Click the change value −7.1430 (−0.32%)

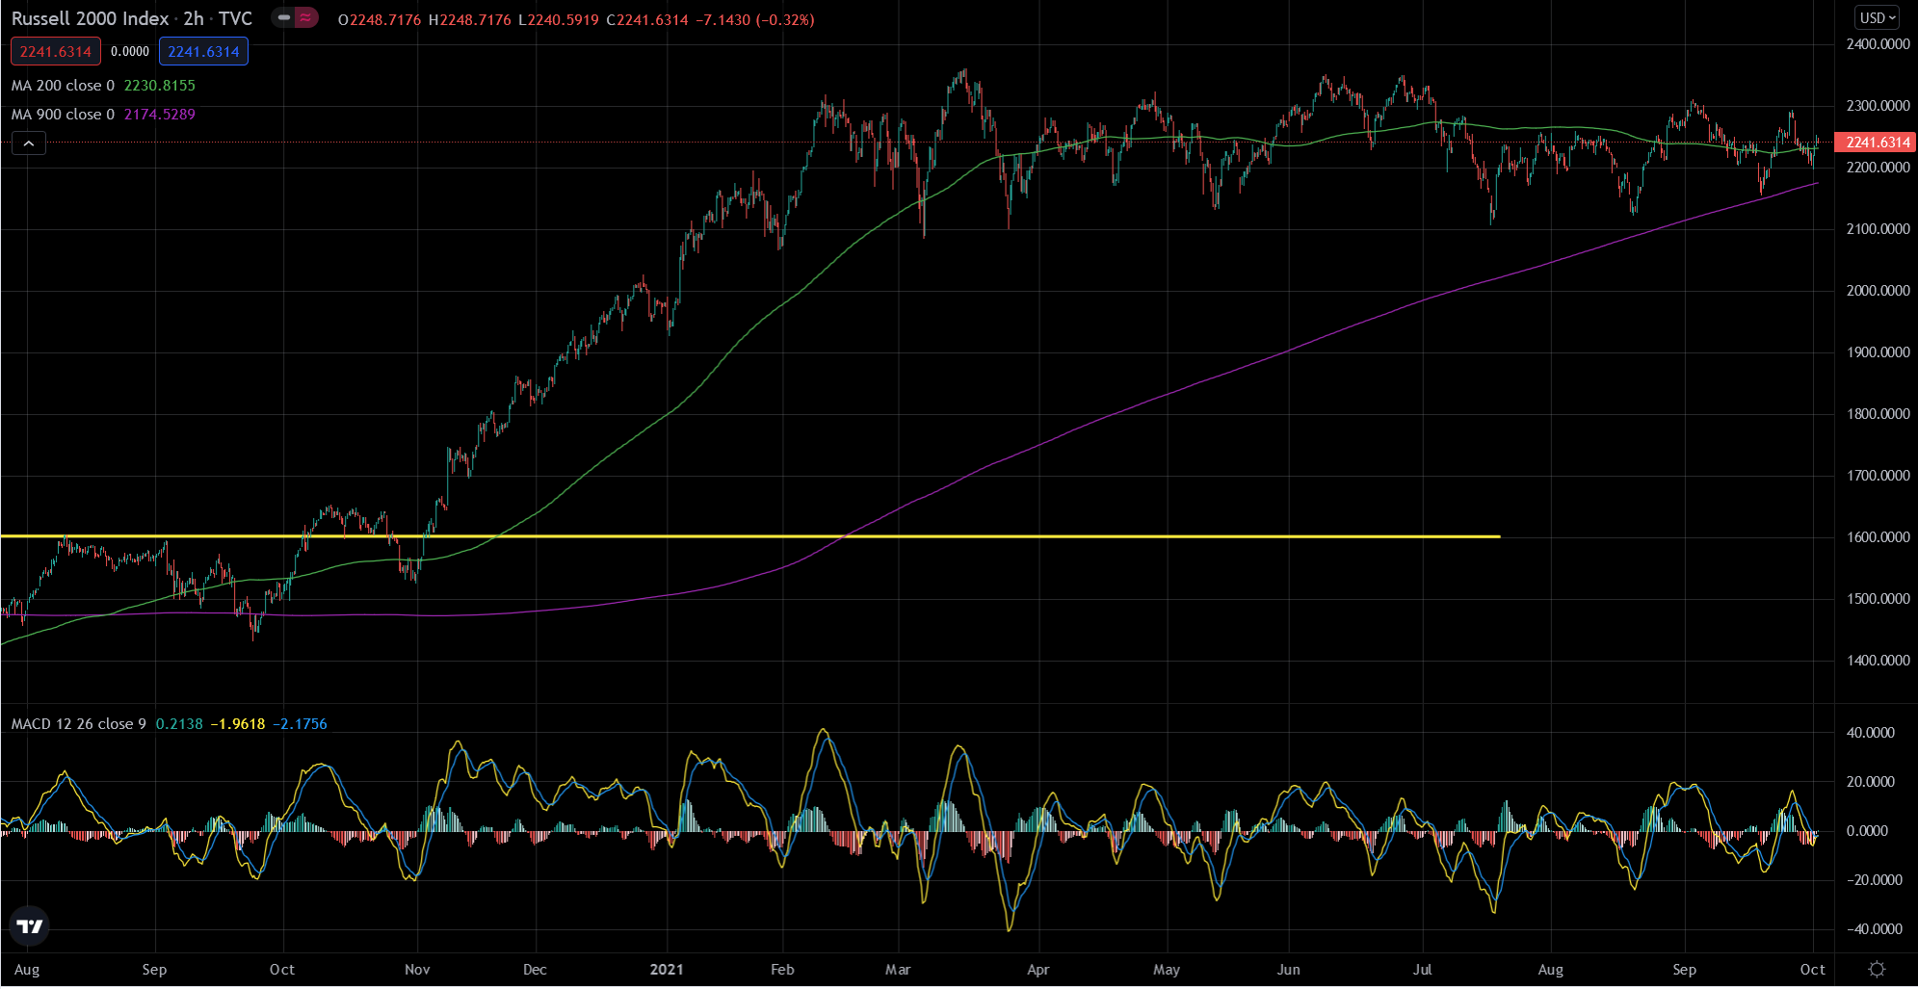click(755, 19)
